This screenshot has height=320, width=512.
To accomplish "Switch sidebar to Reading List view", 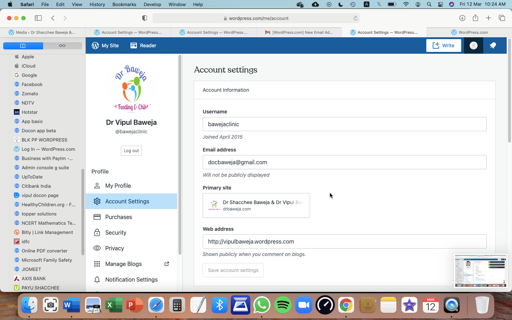I will pyautogui.click(x=62, y=46).
